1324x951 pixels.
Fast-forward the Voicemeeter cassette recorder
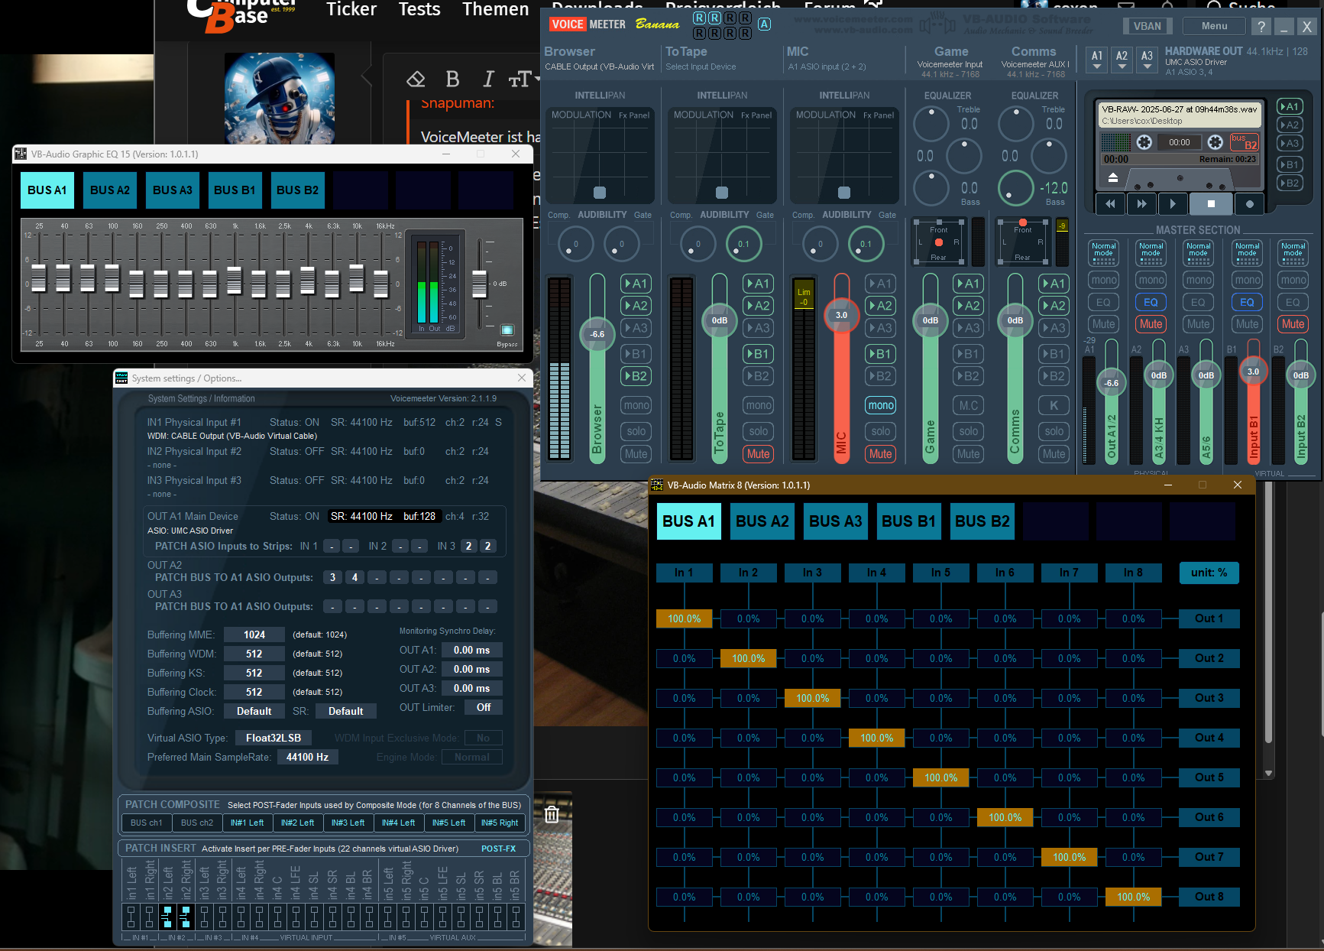click(1141, 204)
